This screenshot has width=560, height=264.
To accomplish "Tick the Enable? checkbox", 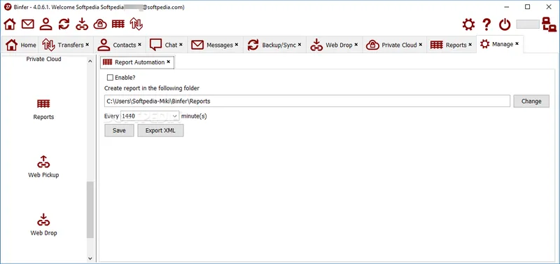I will 110,78.
